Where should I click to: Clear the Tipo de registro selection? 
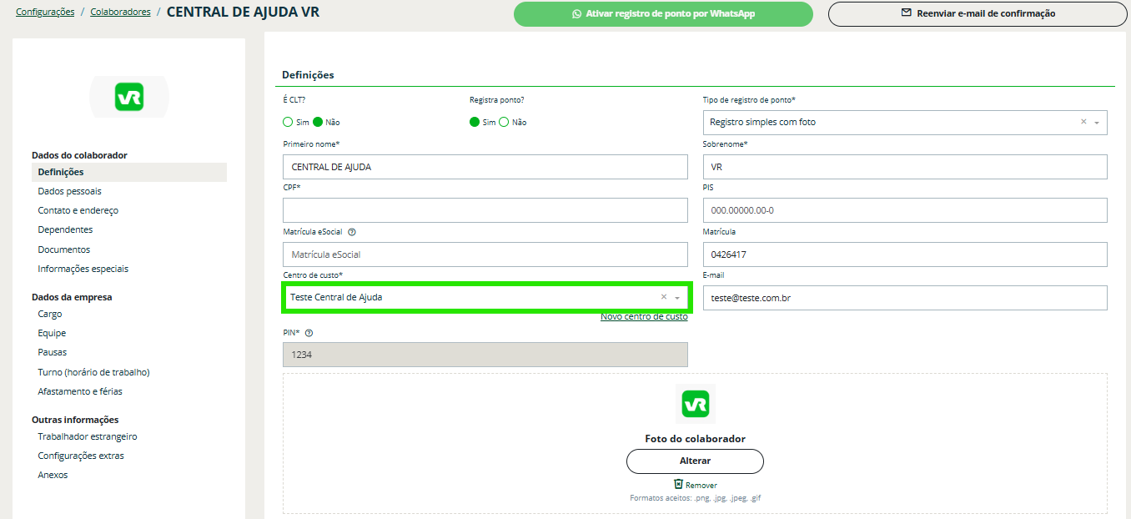(x=1083, y=122)
